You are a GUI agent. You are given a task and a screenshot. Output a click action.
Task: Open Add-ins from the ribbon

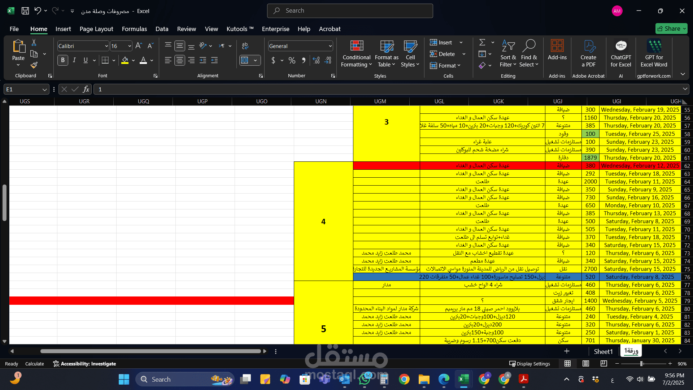point(557,50)
